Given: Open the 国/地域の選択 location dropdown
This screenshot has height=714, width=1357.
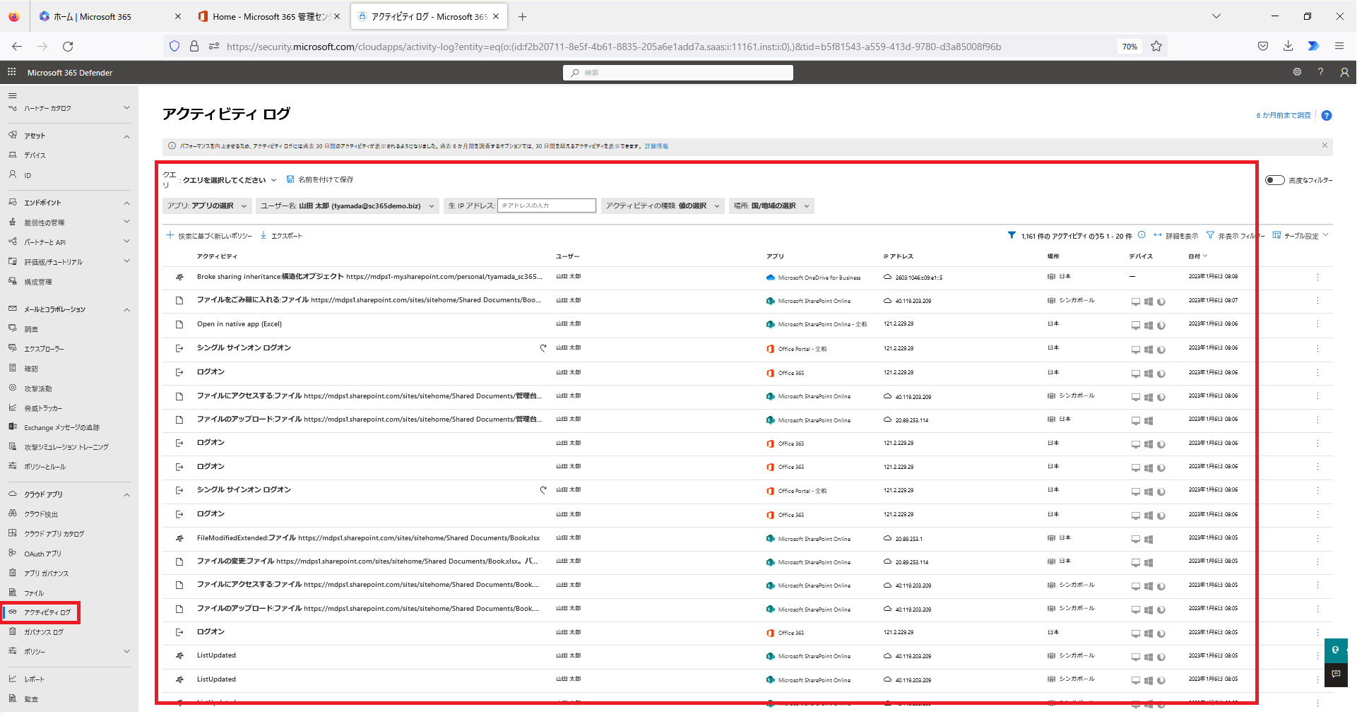Looking at the screenshot, I should tap(771, 206).
